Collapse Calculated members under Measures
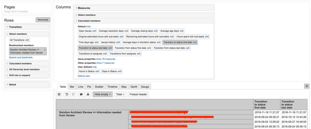311x129 pixels. 144,21
